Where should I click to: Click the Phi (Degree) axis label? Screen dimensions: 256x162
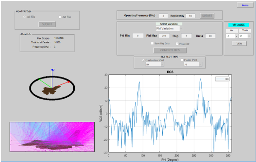(x=170, y=159)
